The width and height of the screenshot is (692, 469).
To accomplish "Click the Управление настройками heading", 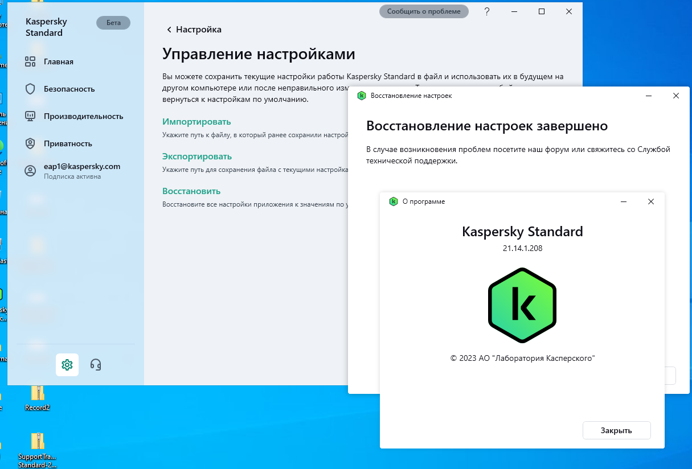I will (x=259, y=54).
